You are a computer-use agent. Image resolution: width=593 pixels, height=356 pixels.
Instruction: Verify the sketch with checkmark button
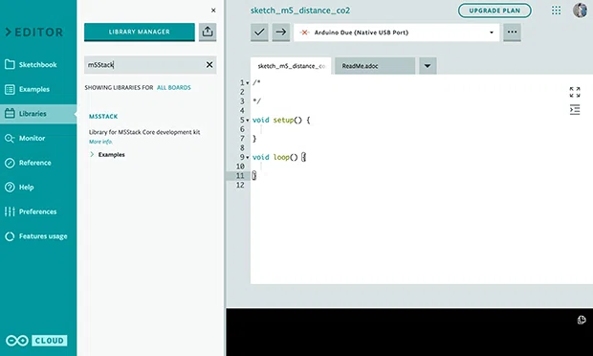259,33
